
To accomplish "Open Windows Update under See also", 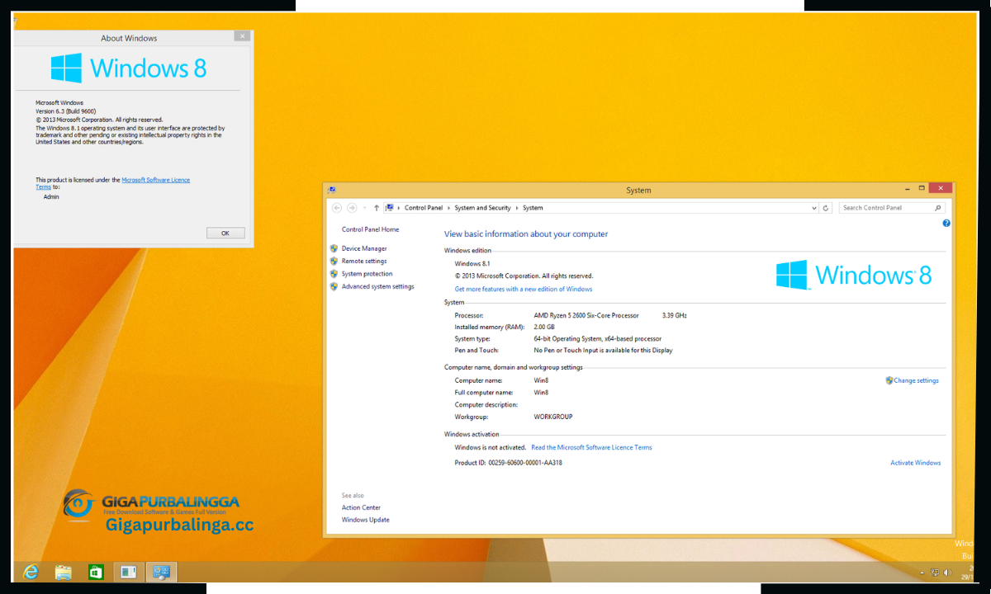I will (x=366, y=520).
